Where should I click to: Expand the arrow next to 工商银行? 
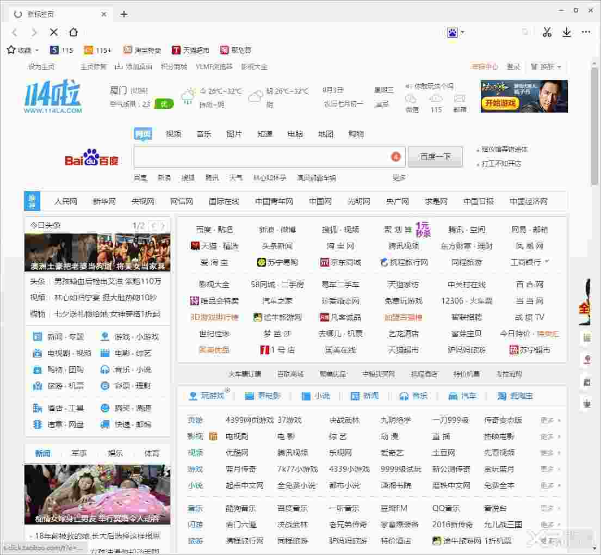[547, 262]
